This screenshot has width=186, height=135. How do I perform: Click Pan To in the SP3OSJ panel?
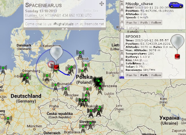click(x=132, y=75)
